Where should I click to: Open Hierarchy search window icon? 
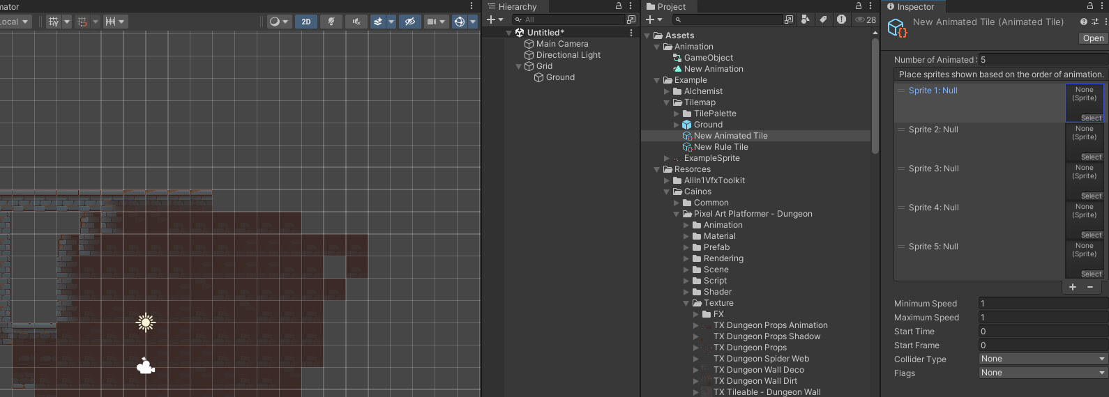pyautogui.click(x=631, y=20)
